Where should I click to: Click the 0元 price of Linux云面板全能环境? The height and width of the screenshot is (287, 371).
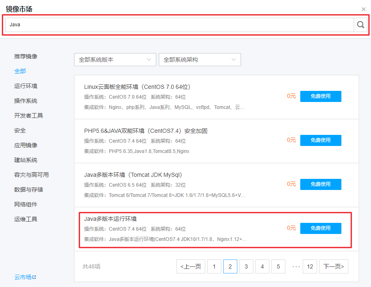pyautogui.click(x=291, y=96)
